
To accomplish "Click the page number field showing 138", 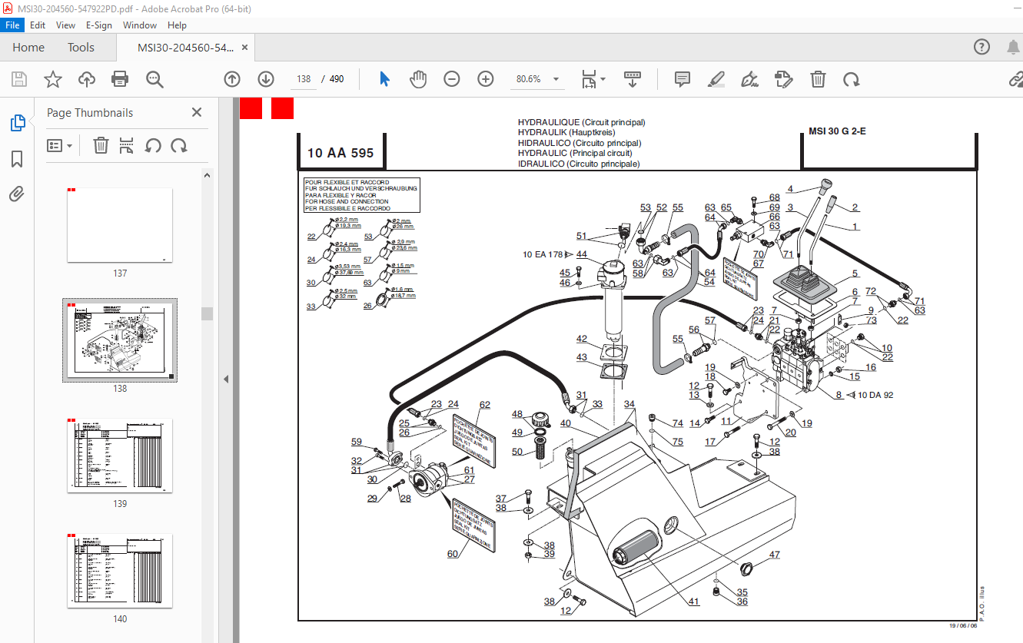I will 304,79.
